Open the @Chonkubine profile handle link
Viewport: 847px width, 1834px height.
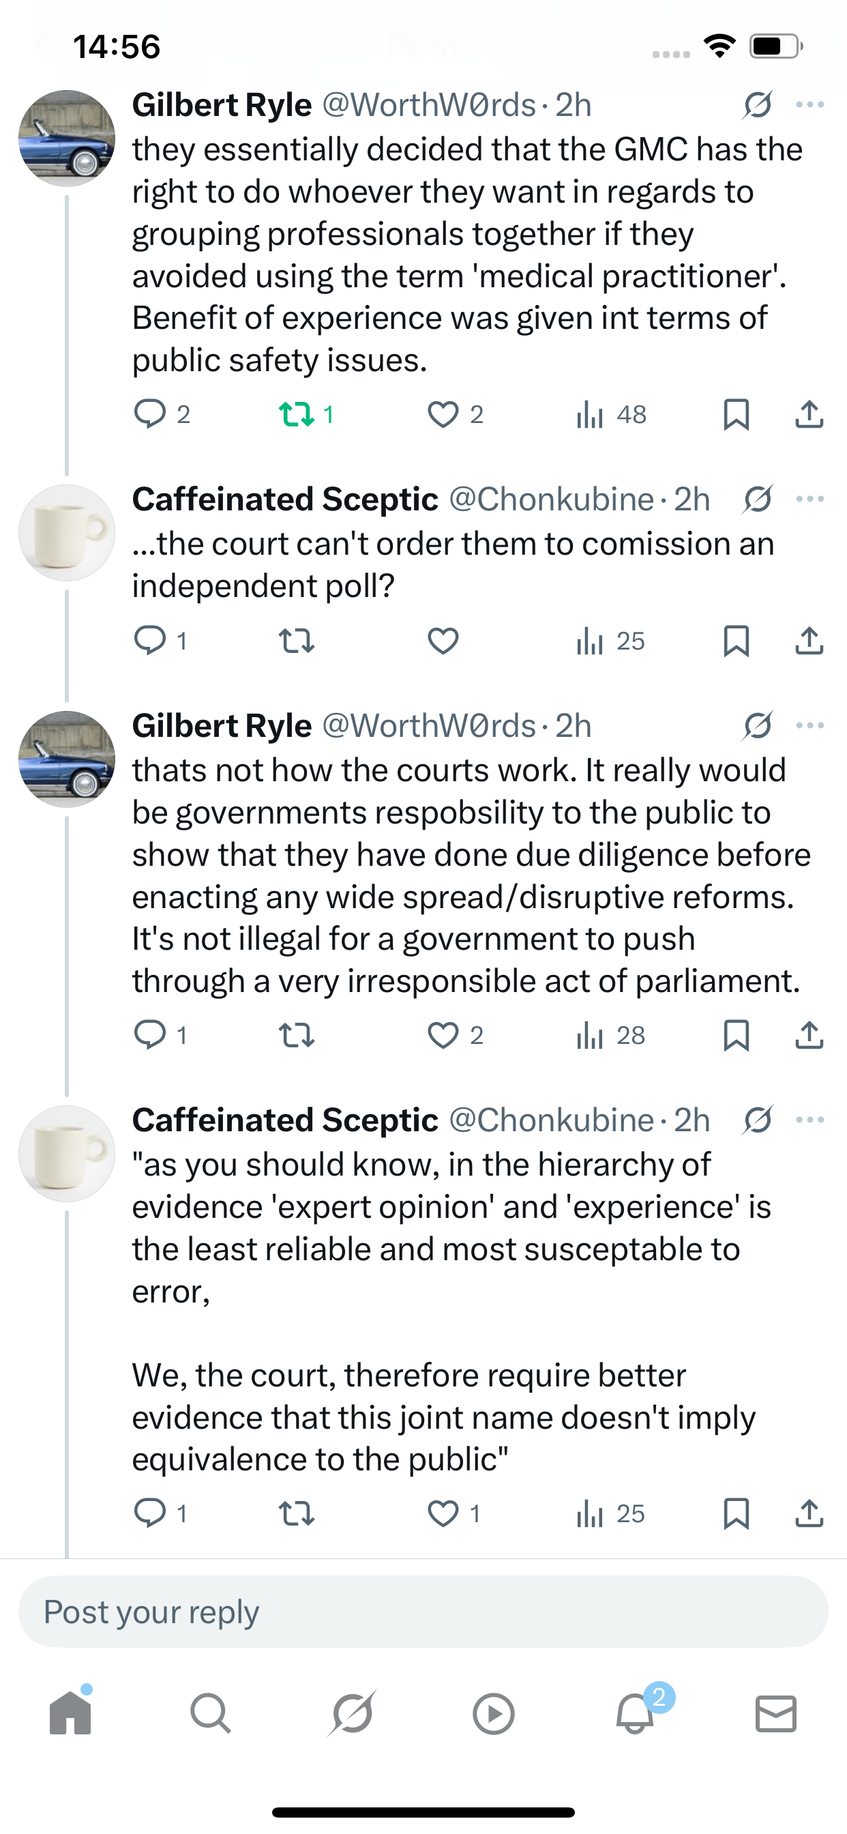click(x=551, y=499)
